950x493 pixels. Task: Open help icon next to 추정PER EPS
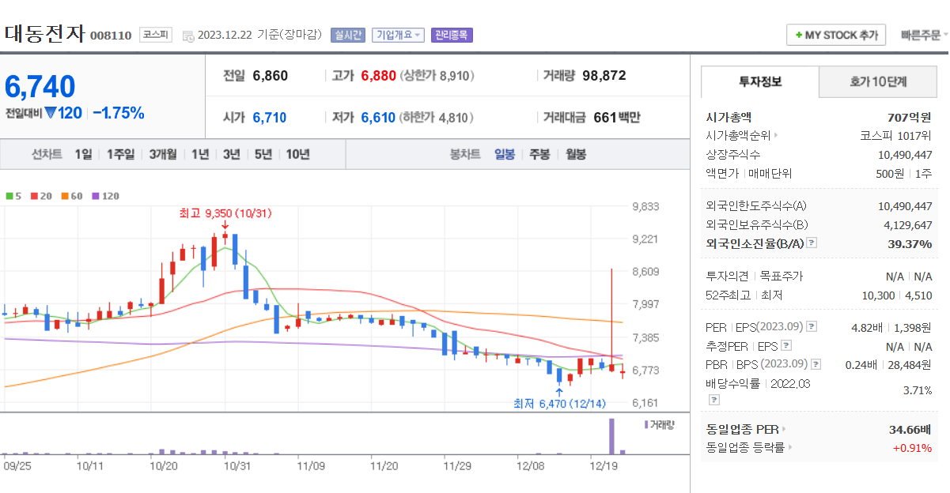click(x=786, y=345)
